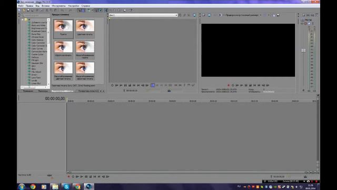The height and width of the screenshot is (190, 337).
Task: Create a new project from toolbar
Action: 19,10
